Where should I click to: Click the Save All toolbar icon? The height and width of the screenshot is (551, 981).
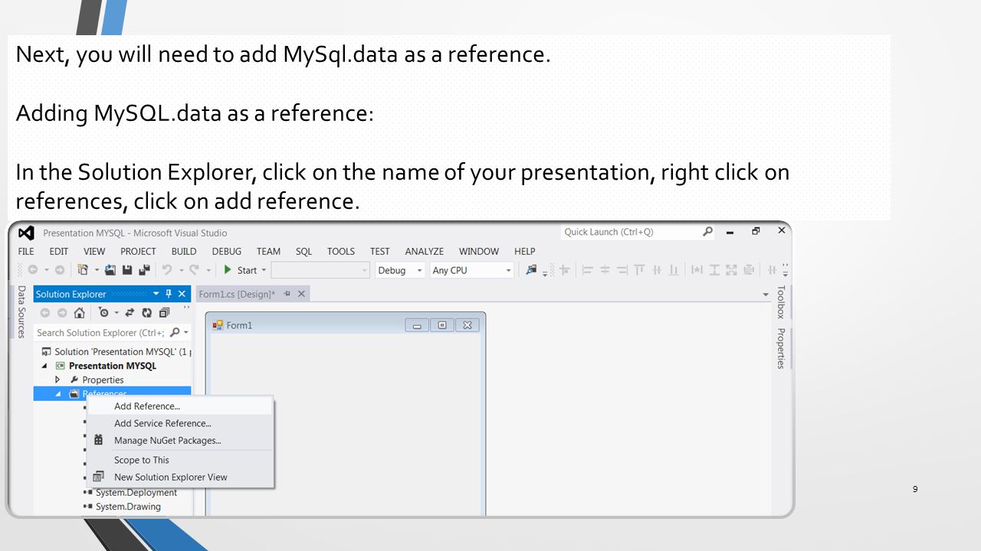[144, 270]
